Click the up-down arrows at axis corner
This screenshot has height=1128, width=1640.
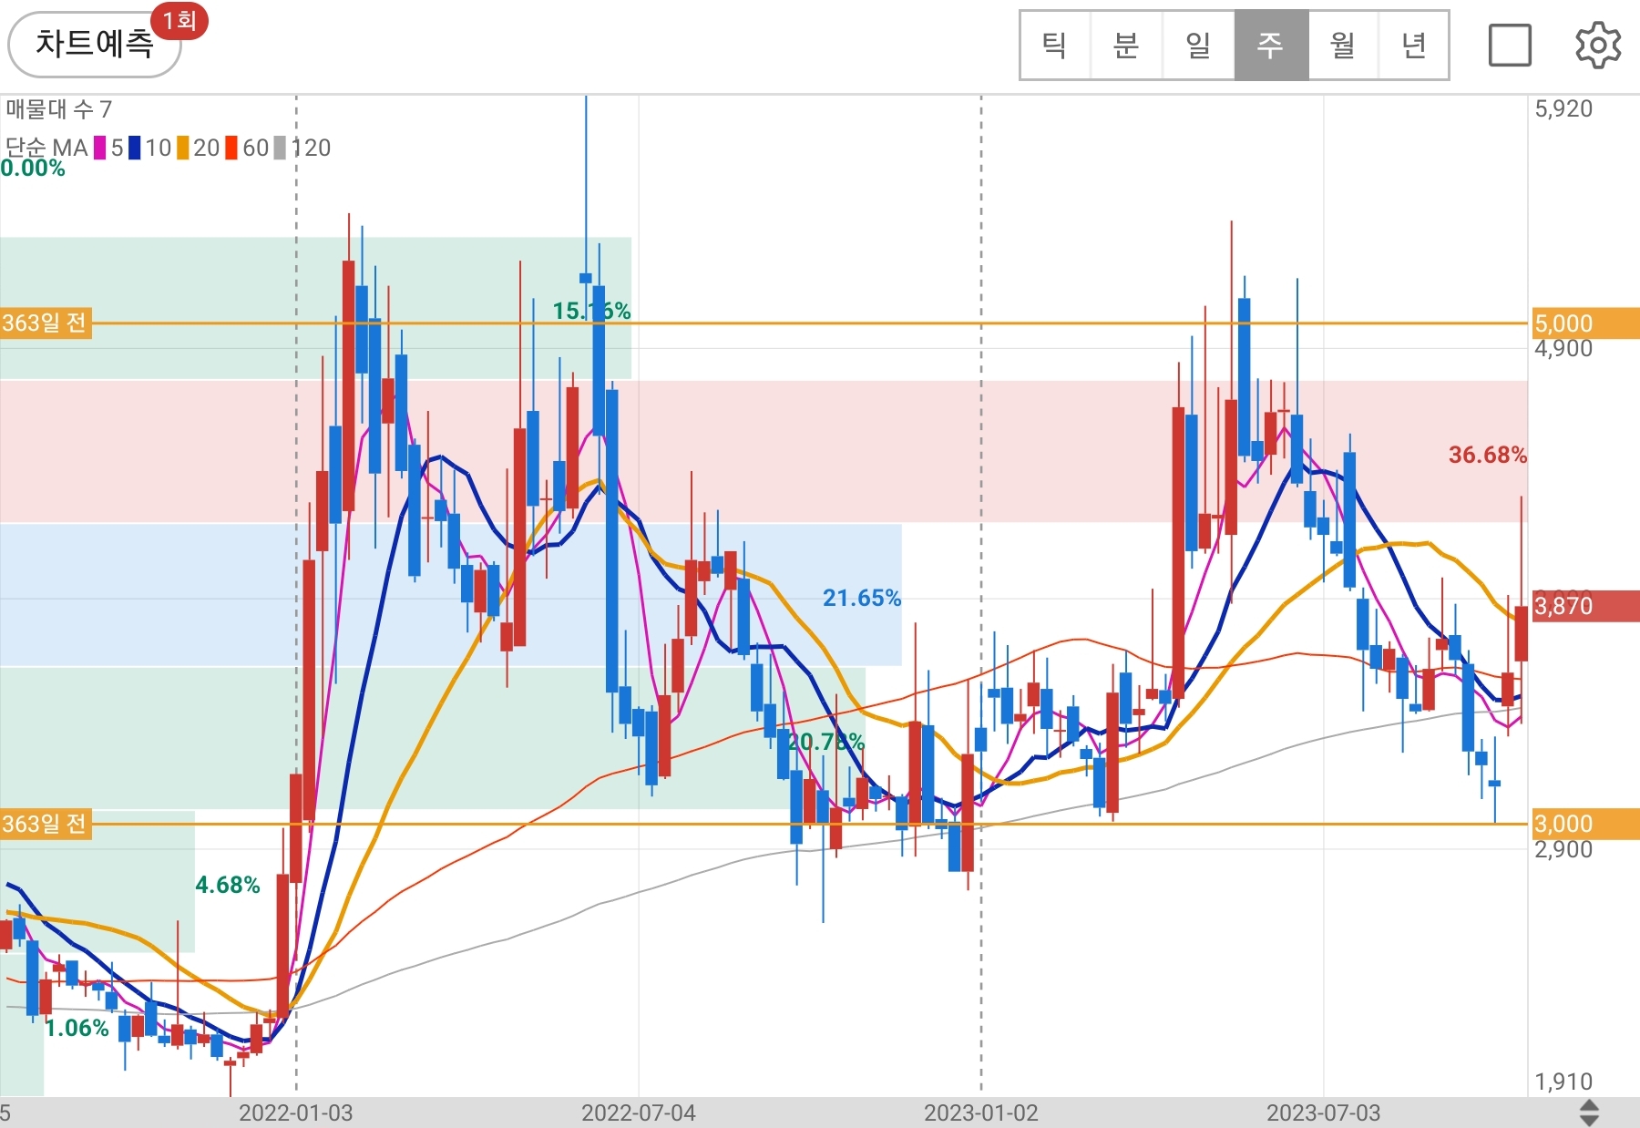[1589, 1113]
